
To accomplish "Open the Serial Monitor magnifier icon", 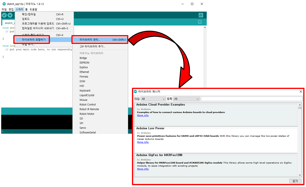I will [201, 15].
